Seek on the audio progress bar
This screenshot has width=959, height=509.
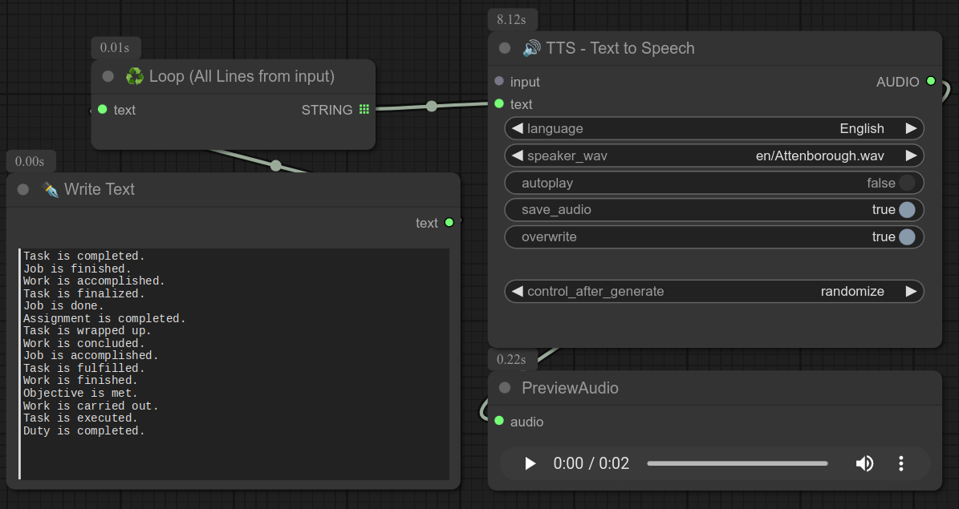click(737, 463)
